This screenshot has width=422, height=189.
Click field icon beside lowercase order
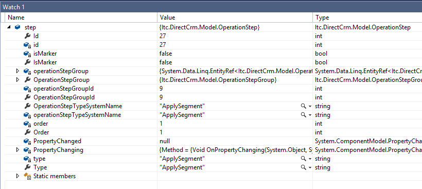[x=27, y=124]
